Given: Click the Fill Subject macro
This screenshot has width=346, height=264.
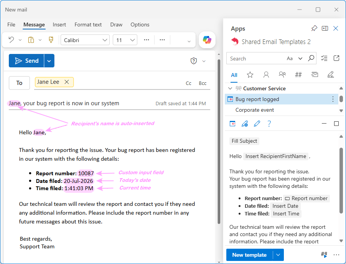Looking at the screenshot, I should click(x=244, y=141).
